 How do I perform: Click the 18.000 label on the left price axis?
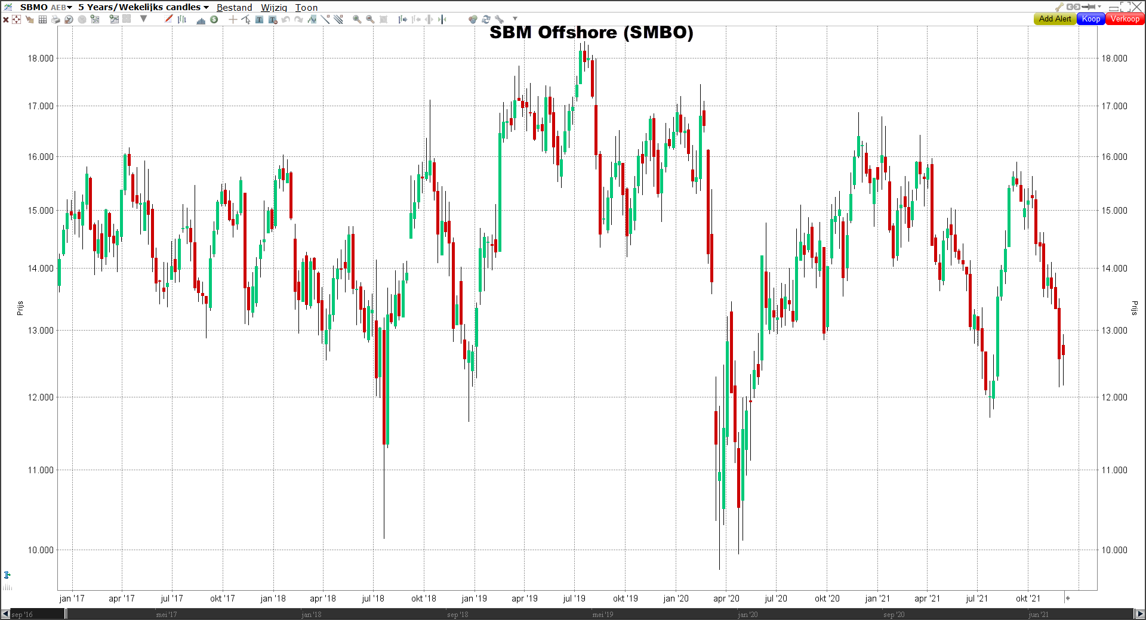coord(41,58)
